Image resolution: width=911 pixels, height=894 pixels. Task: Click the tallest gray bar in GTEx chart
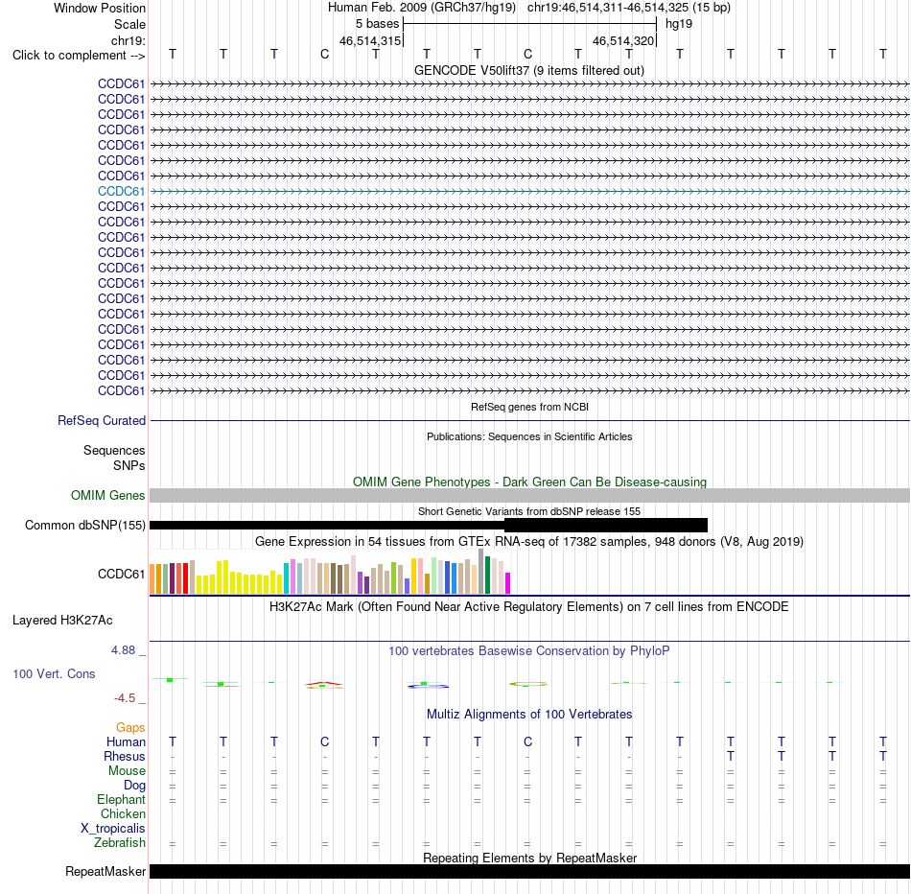tap(481, 572)
